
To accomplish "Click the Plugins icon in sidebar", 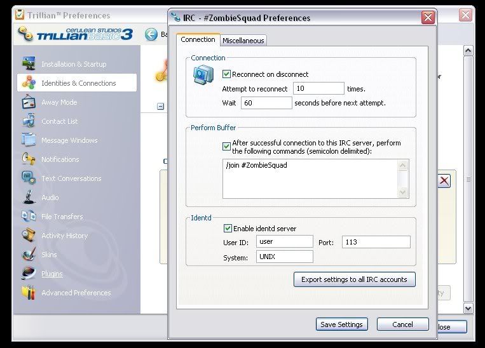I will [x=29, y=273].
